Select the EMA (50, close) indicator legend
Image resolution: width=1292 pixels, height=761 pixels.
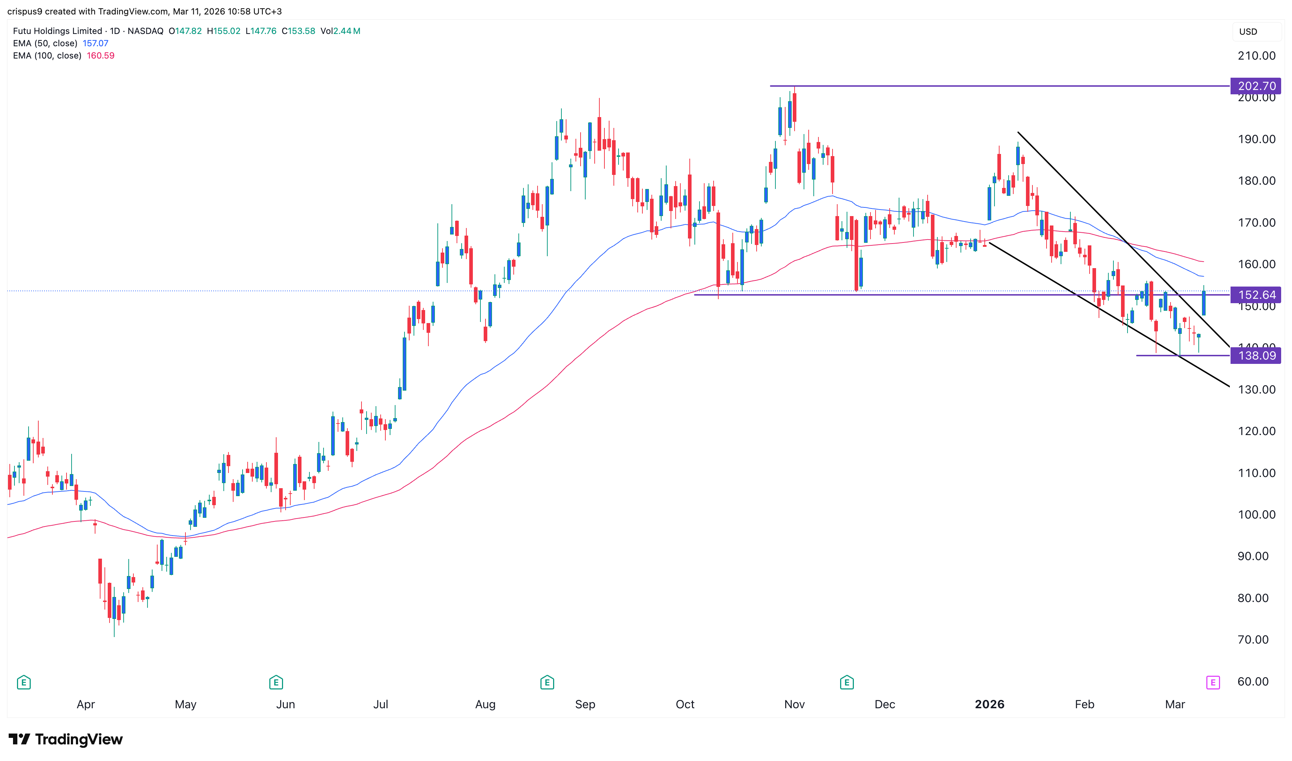pyautogui.click(x=45, y=44)
